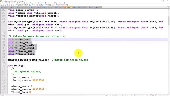Click the tab bar scroll-right arrow
The image size is (170, 96).
point(169,7)
